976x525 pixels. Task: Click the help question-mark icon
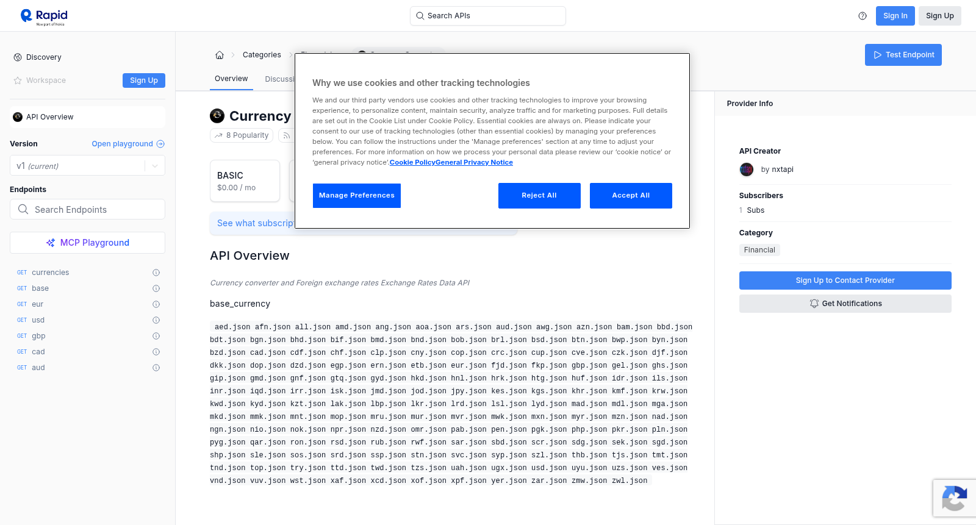click(x=863, y=16)
